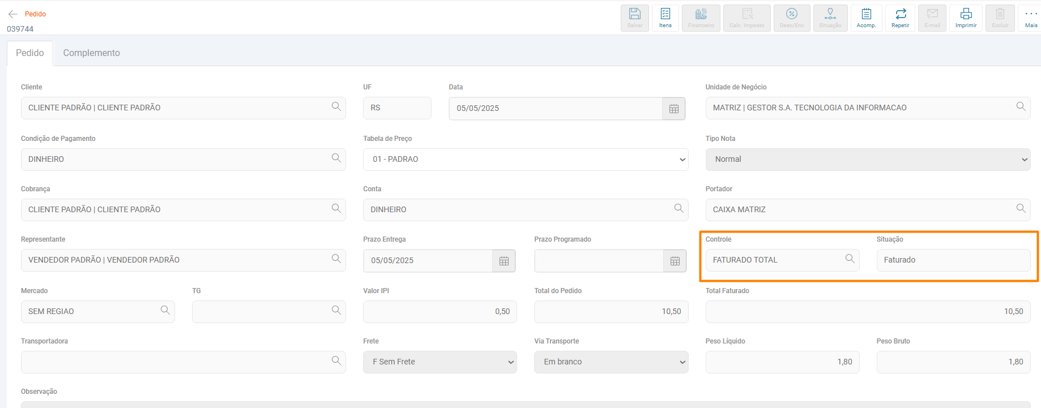Search Representante using the magnifier icon
This screenshot has width=1041, height=408.
(x=336, y=259)
